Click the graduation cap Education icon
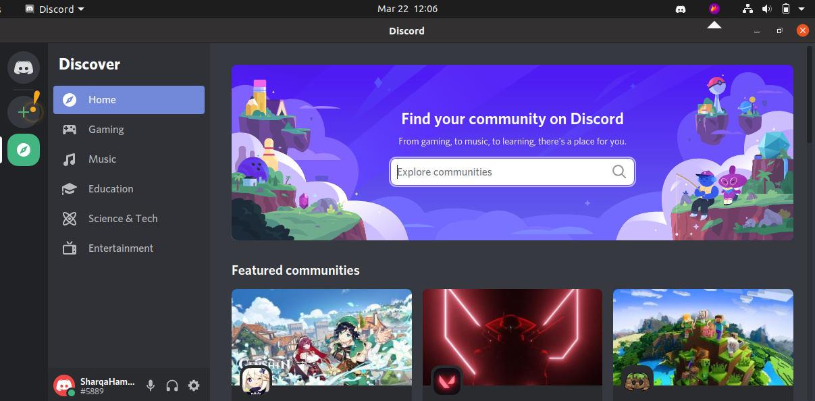815x401 pixels. tap(70, 189)
